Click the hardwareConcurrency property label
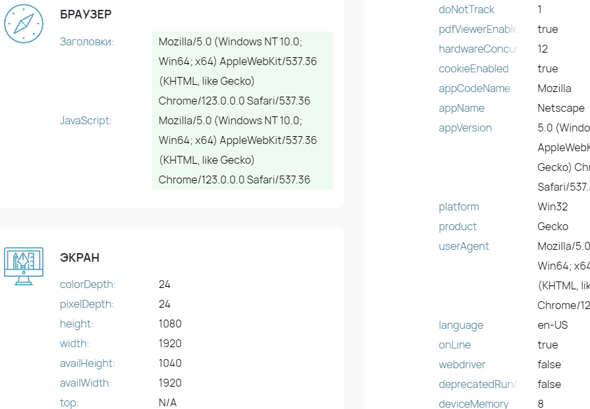590x409 pixels. tap(478, 49)
